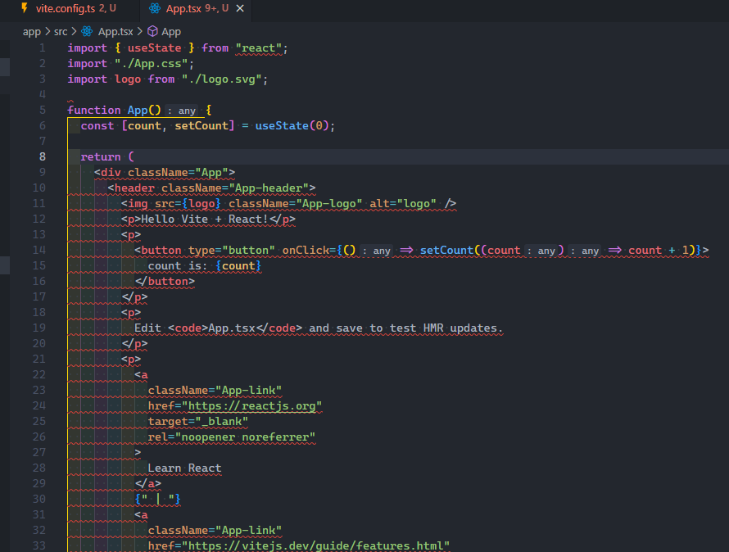Click line number 14 in the gutter

[x=39, y=250]
